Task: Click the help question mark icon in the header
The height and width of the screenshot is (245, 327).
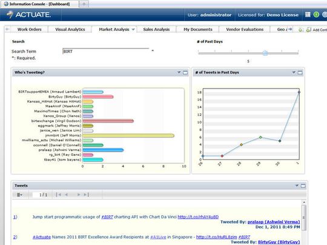Action: tap(325, 15)
